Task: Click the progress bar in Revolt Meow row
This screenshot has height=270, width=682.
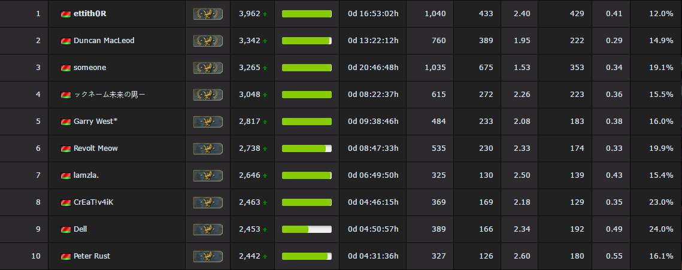Action: pyautogui.click(x=307, y=148)
